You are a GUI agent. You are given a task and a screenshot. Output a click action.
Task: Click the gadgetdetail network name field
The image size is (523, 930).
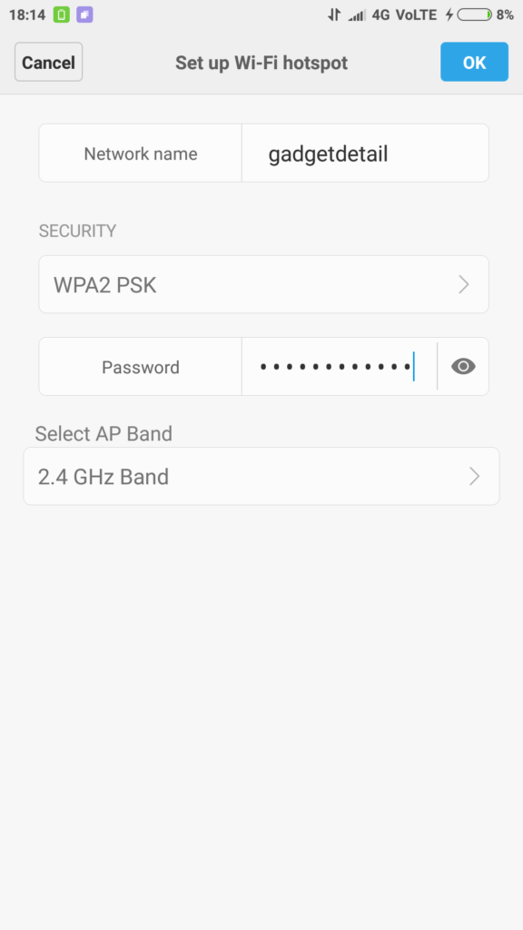[365, 153]
